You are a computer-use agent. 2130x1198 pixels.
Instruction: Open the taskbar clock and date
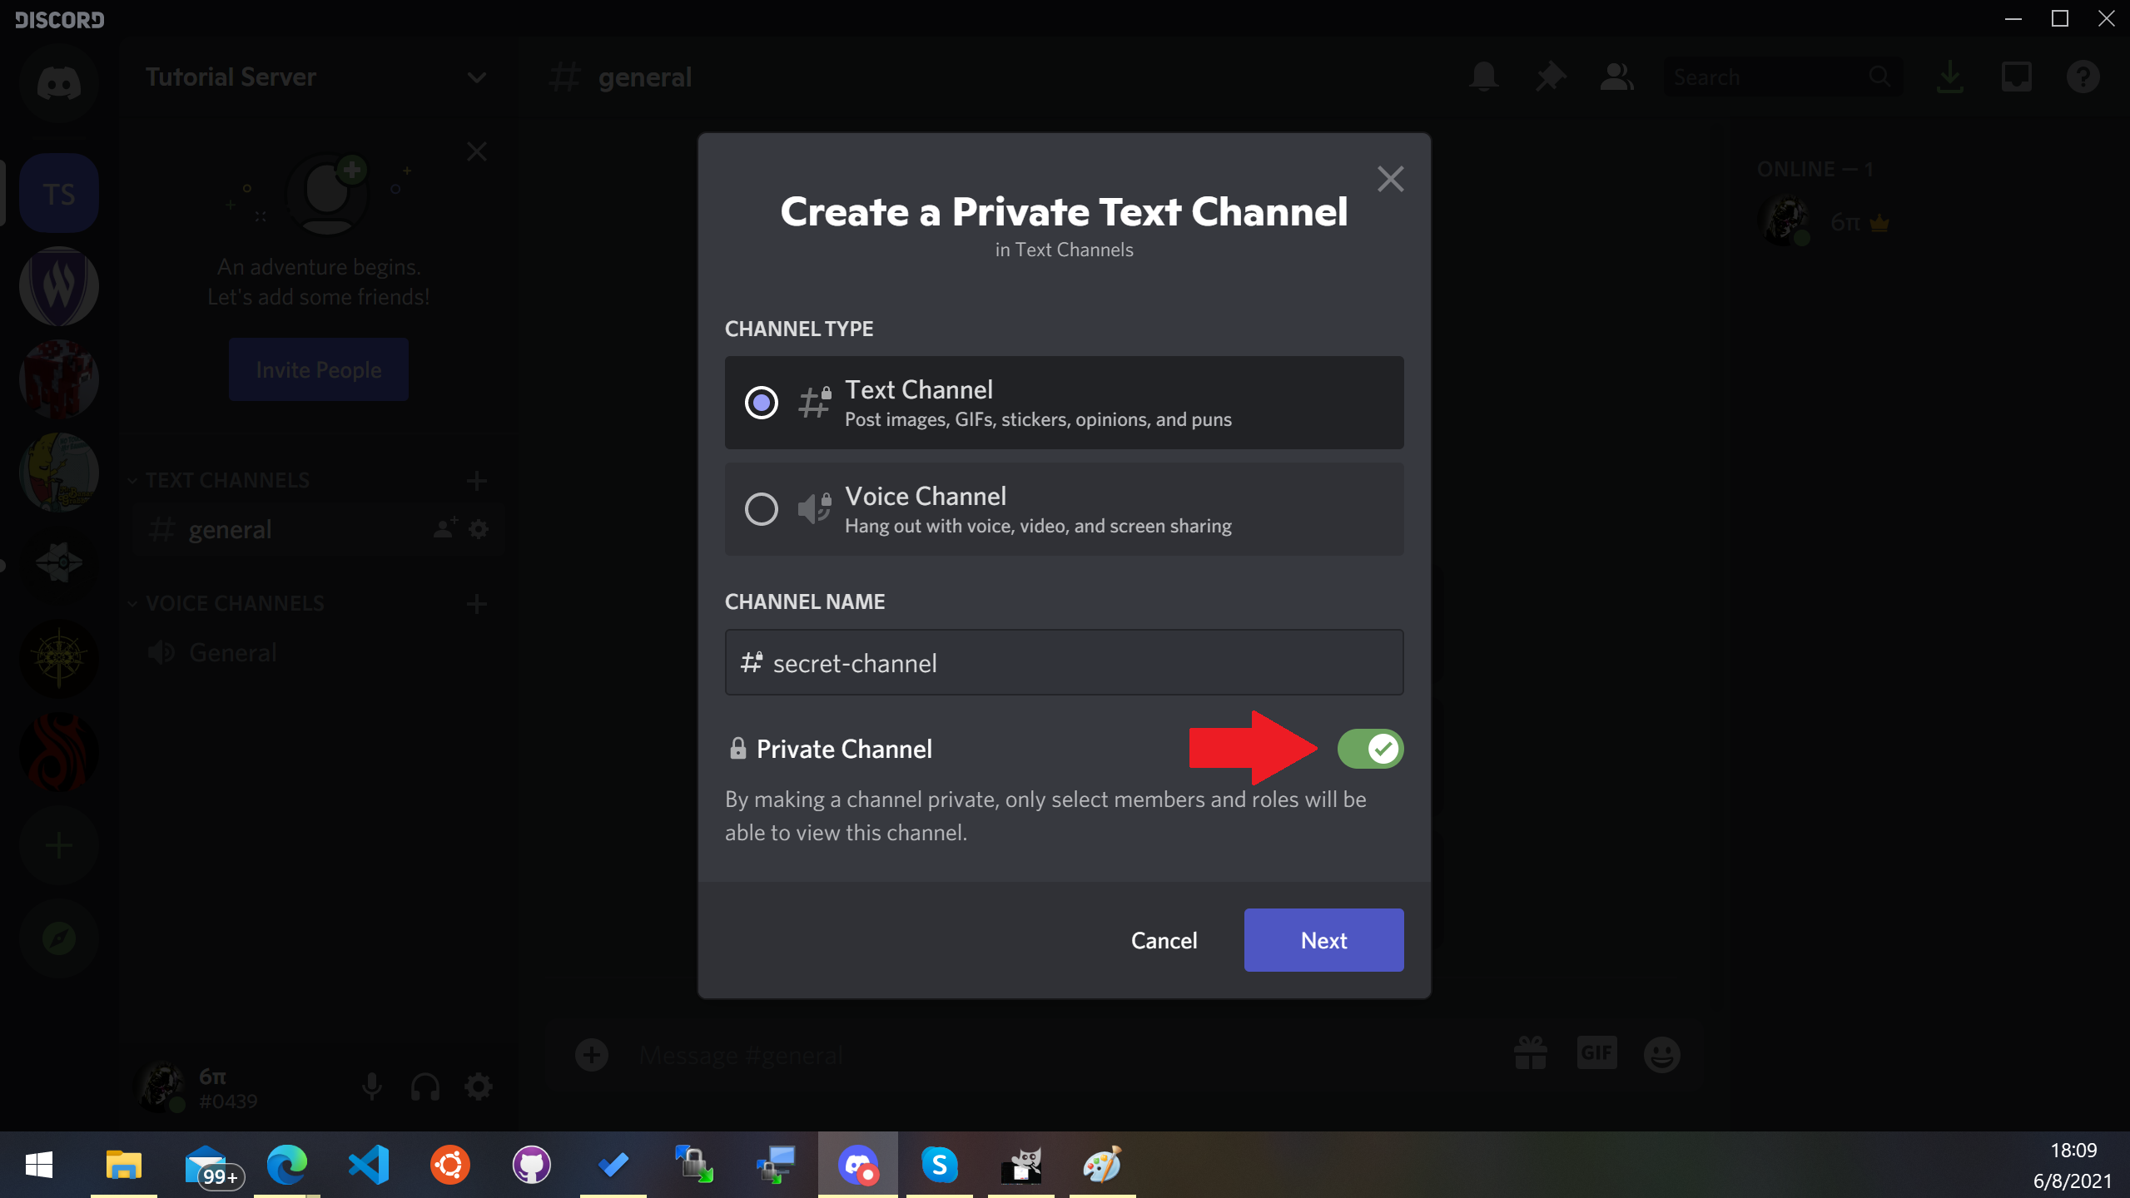pyautogui.click(x=2073, y=1165)
